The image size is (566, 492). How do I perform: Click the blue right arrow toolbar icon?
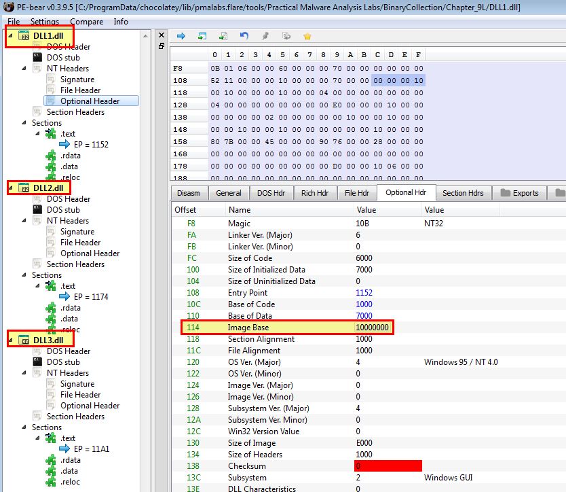point(181,36)
